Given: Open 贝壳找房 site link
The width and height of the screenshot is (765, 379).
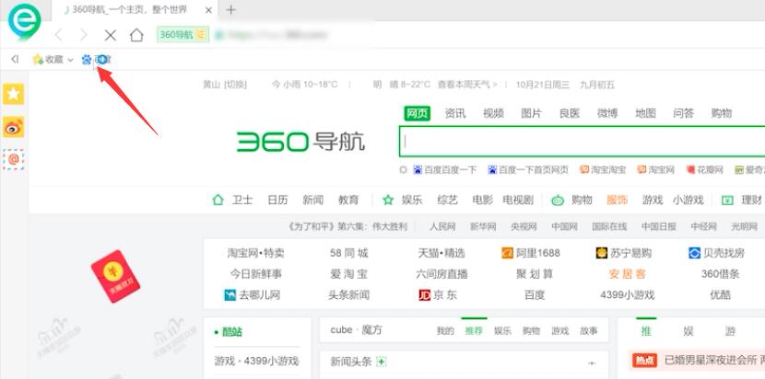Looking at the screenshot, I should click(x=717, y=253).
